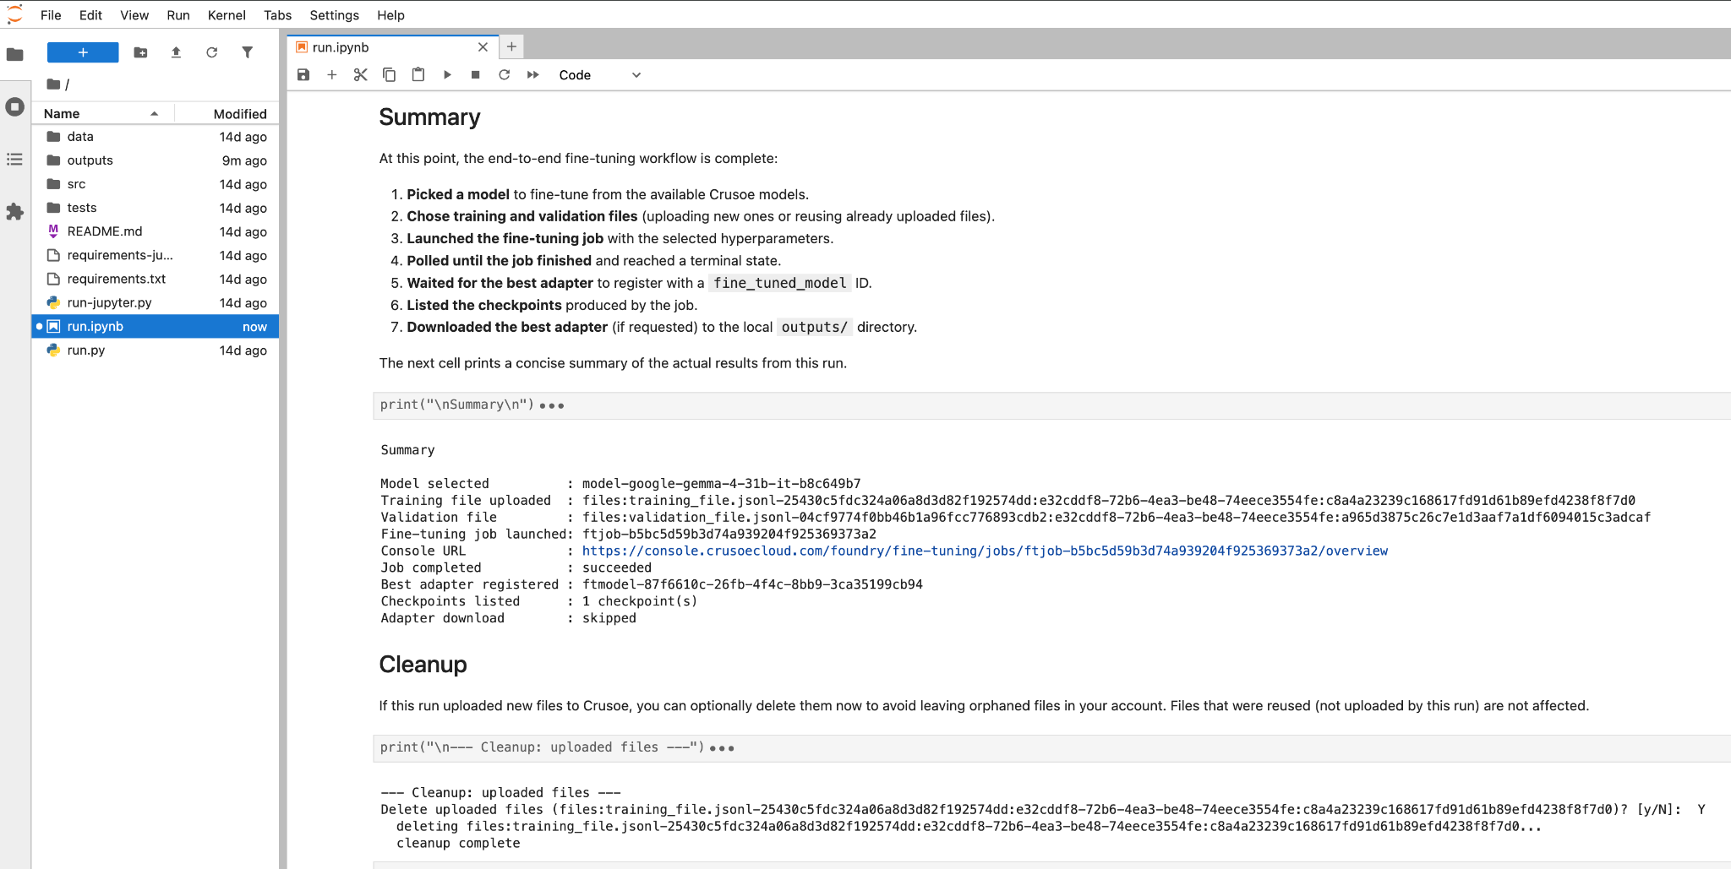Open the data folder

pos(156,137)
